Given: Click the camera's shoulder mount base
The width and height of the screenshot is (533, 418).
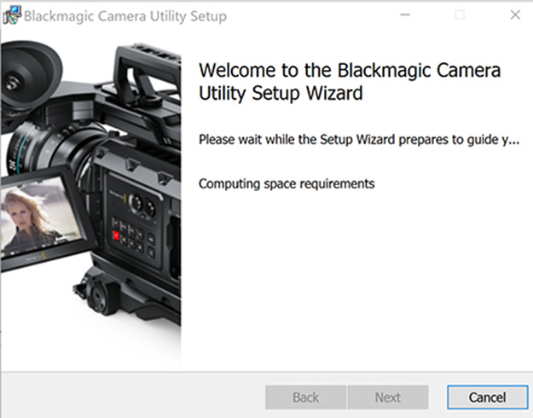Looking at the screenshot, I should tap(119, 299).
